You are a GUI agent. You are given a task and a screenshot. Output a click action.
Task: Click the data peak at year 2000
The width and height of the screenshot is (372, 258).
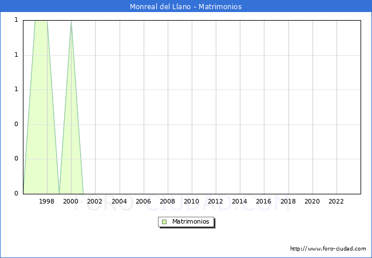[71, 21]
